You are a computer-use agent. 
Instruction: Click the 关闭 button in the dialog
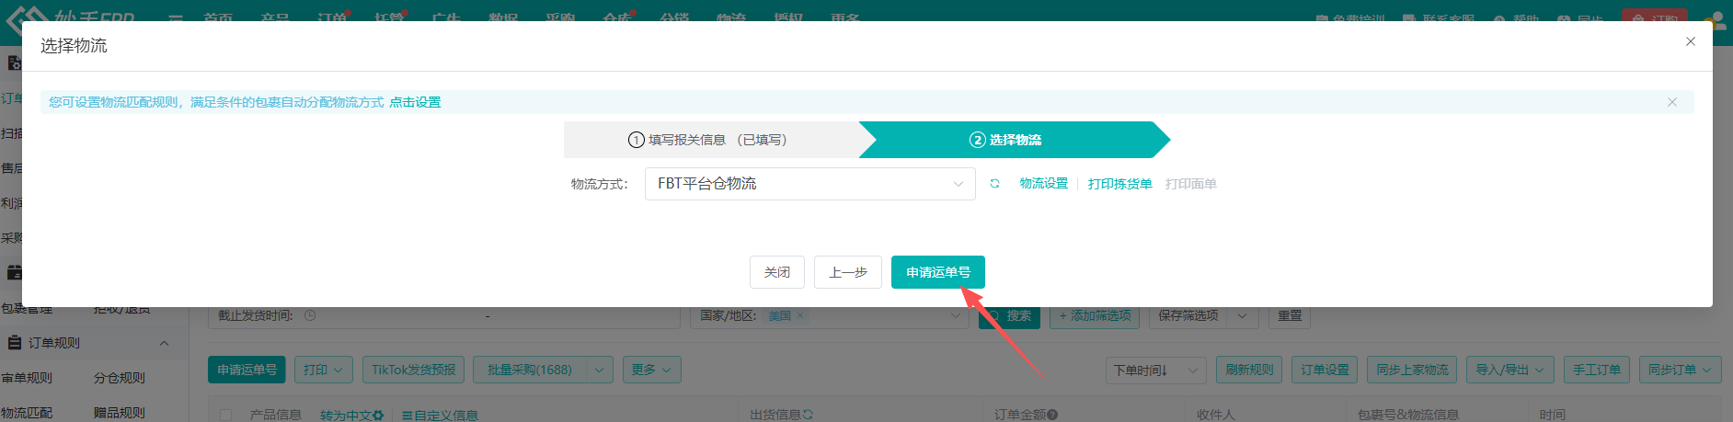[x=777, y=272]
